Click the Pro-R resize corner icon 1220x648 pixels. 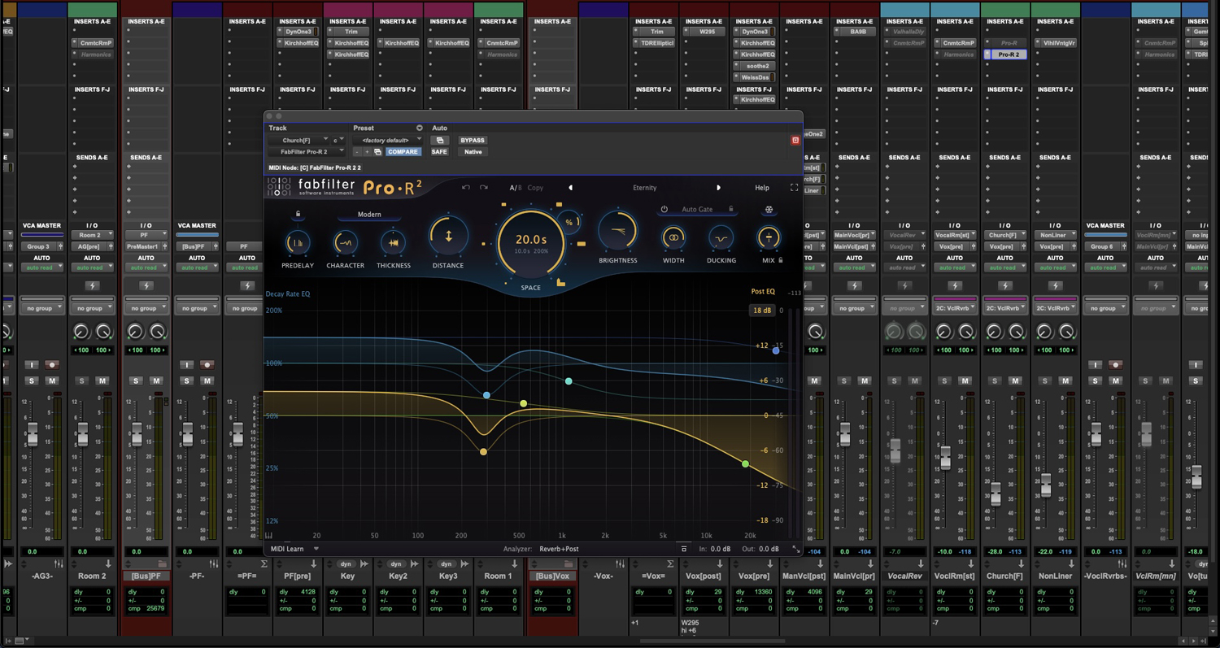coord(796,550)
